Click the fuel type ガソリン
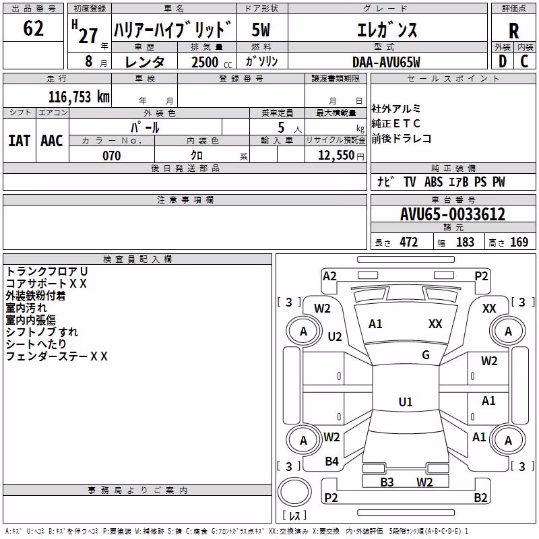The height and width of the screenshot is (539, 539). click(261, 61)
